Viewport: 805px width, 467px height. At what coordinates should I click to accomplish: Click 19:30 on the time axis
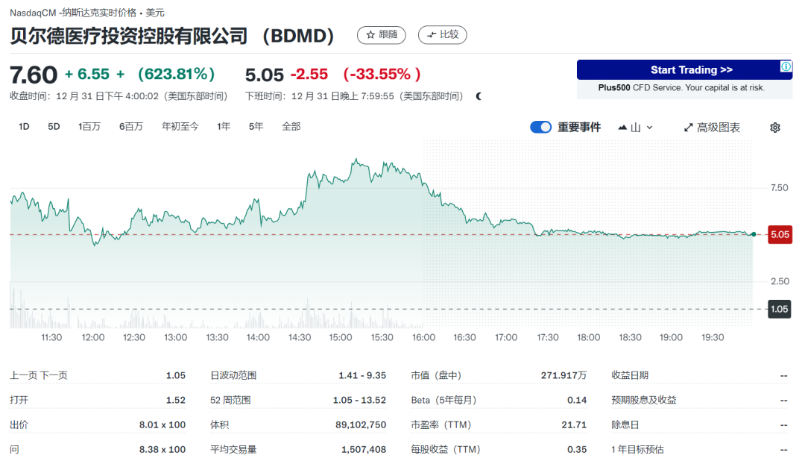[713, 337]
